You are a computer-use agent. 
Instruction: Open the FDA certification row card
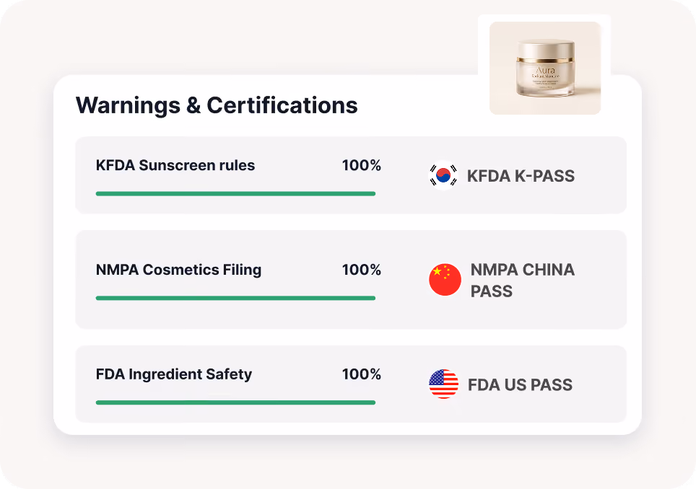[x=351, y=384]
